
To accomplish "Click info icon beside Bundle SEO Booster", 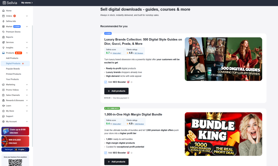I will [x=132, y=153].
